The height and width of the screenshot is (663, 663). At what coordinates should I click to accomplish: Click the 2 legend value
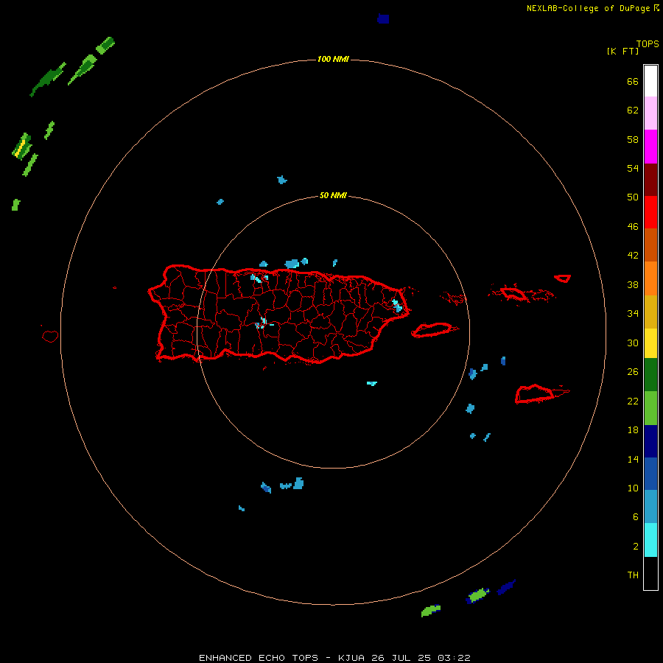pos(635,547)
